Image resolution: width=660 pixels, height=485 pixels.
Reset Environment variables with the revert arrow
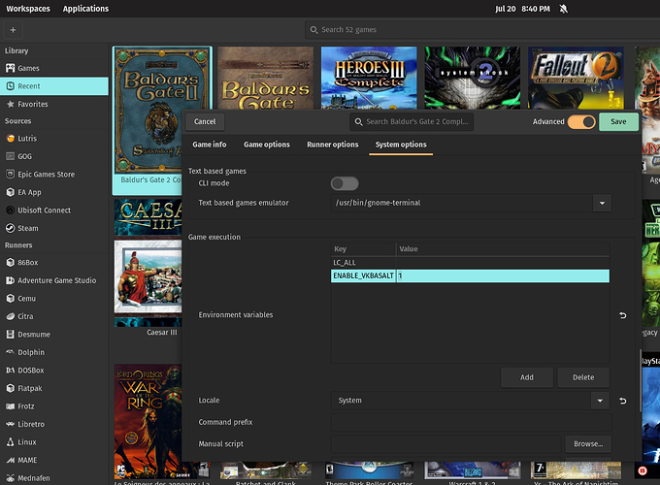(x=623, y=315)
